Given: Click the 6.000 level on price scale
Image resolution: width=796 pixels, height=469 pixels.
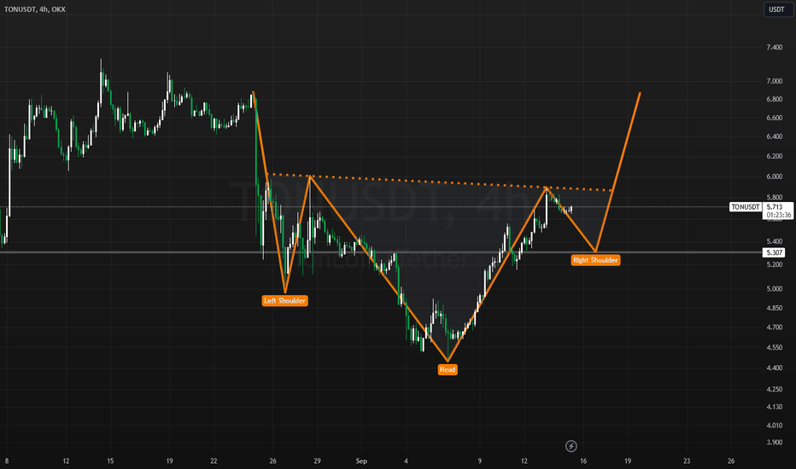Looking at the screenshot, I should click(774, 177).
